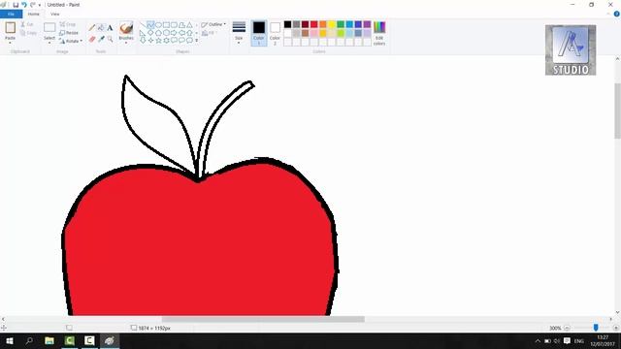This screenshot has height=349, width=621.
Task: Click the zoom in plus button
Action: tap(616, 328)
